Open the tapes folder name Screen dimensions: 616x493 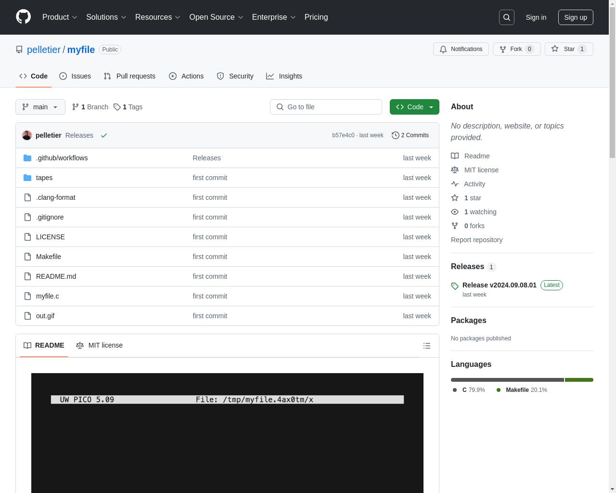(x=44, y=178)
